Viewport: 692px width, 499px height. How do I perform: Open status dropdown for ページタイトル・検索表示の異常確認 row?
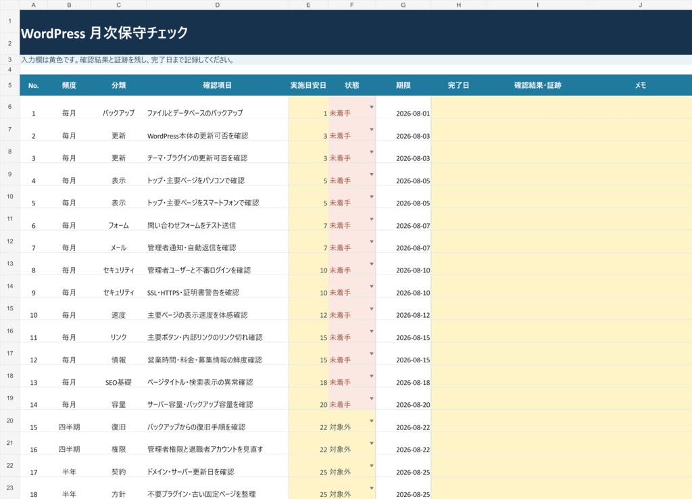(371, 376)
